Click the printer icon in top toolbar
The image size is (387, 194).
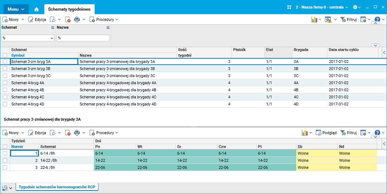point(77,20)
